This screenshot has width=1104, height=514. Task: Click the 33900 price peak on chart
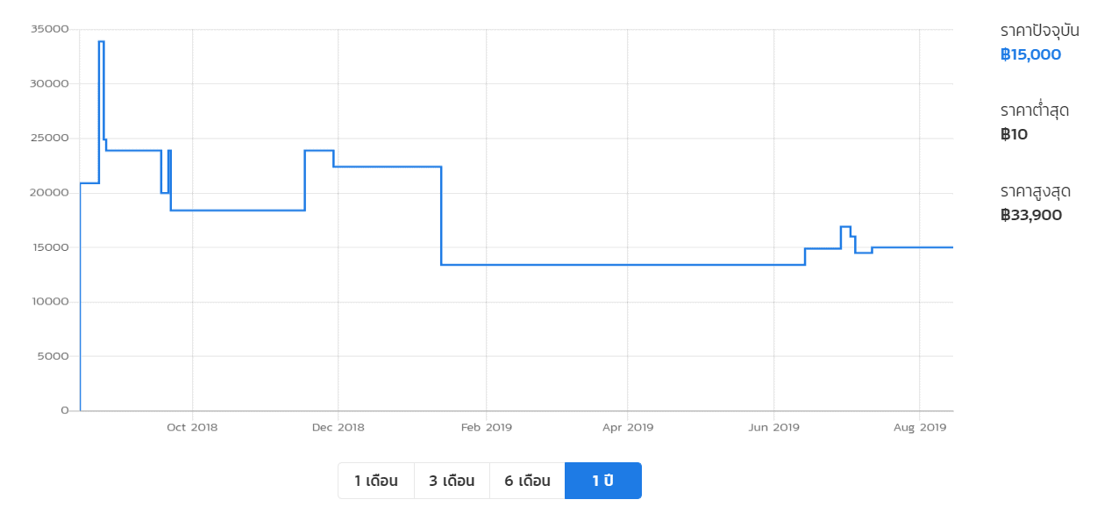coord(102,41)
